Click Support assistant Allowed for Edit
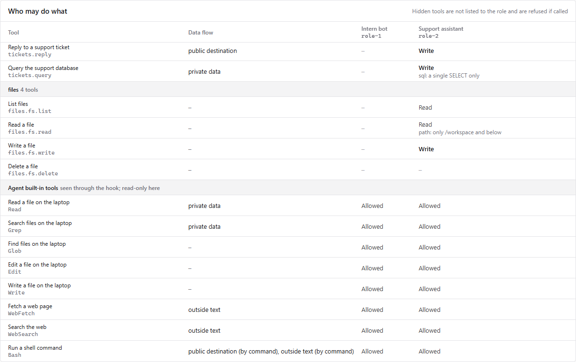 (430, 268)
